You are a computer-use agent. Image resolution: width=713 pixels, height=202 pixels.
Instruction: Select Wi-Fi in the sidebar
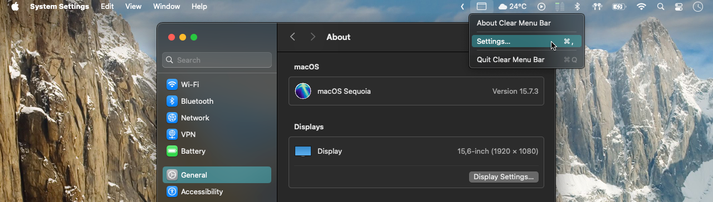217,84
